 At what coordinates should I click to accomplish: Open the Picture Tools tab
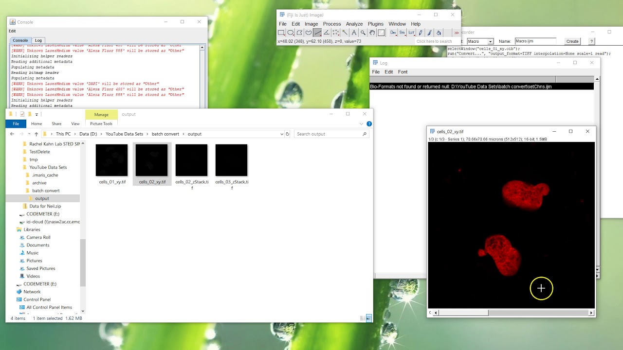tap(101, 123)
